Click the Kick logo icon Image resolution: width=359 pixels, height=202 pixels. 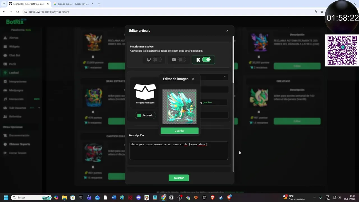pyautogui.click(x=198, y=59)
